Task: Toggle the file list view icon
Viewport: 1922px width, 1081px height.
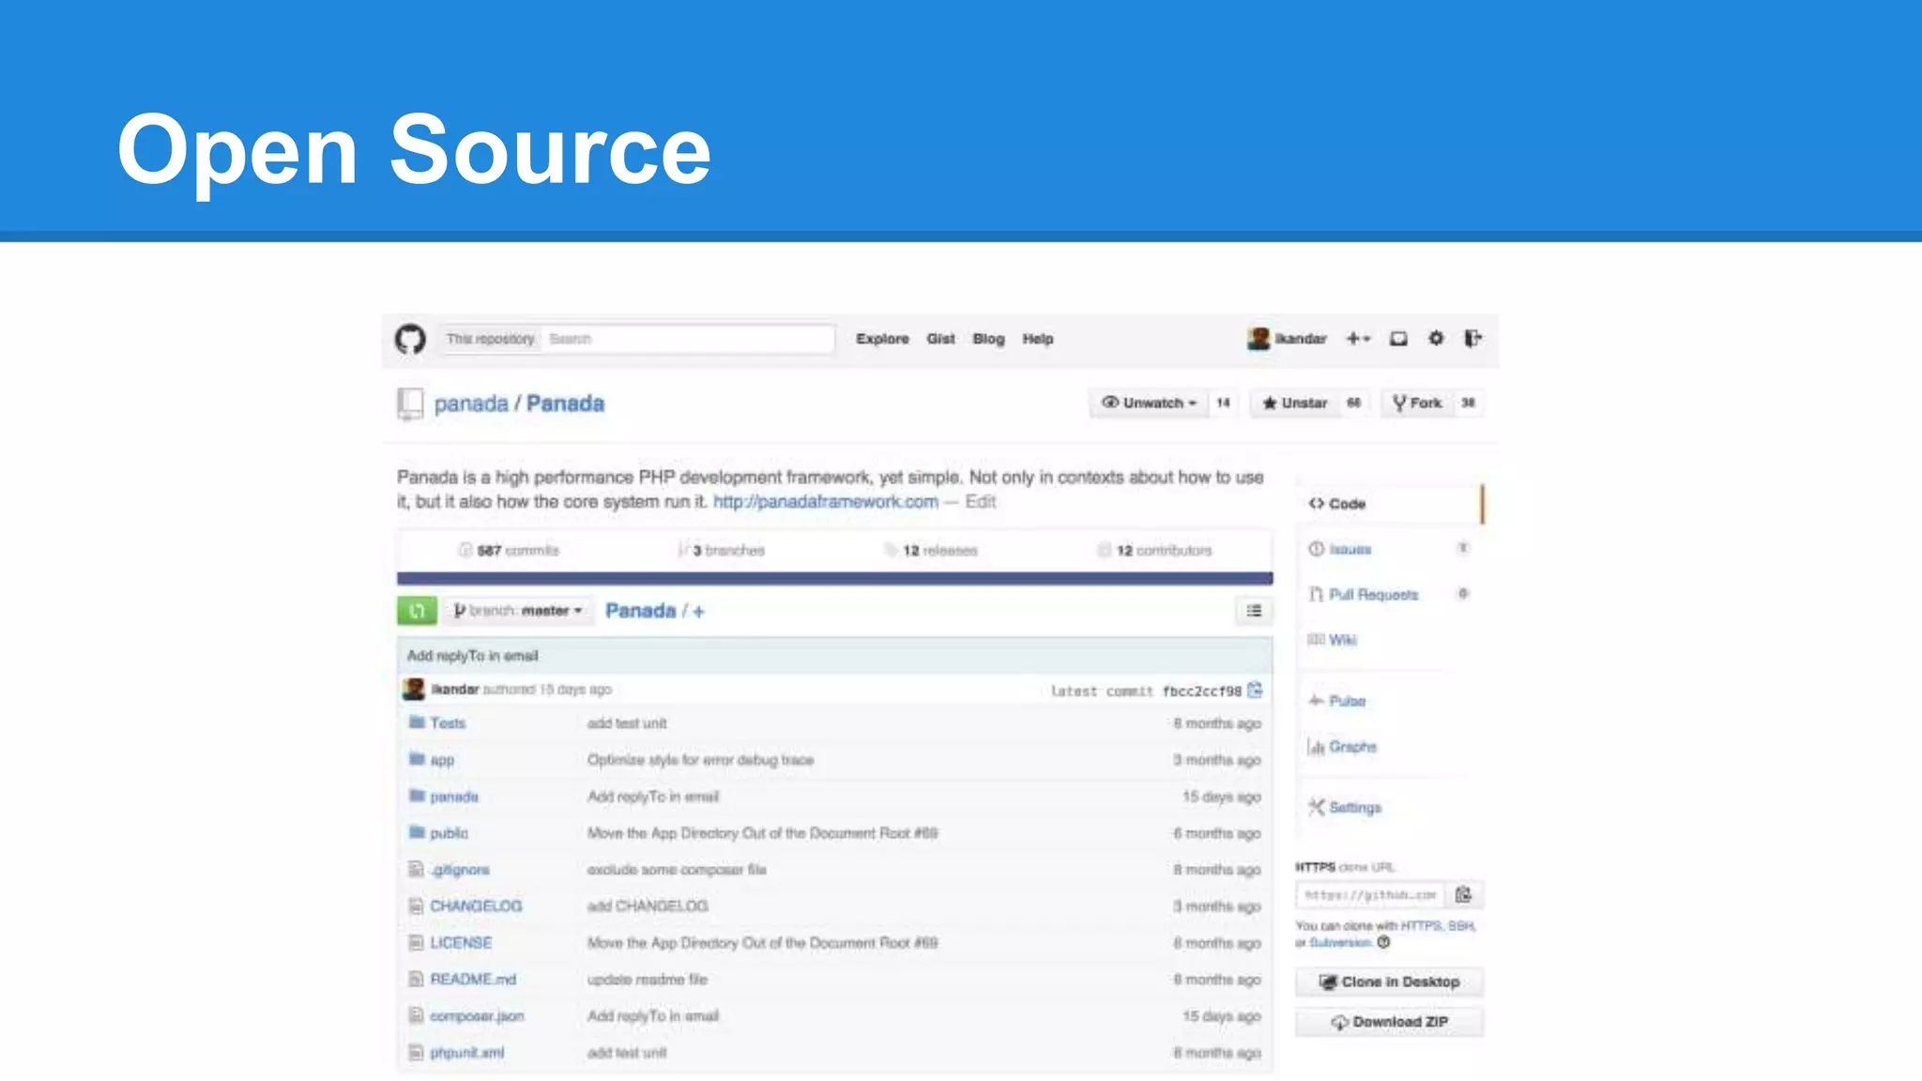Action: pos(1254,611)
